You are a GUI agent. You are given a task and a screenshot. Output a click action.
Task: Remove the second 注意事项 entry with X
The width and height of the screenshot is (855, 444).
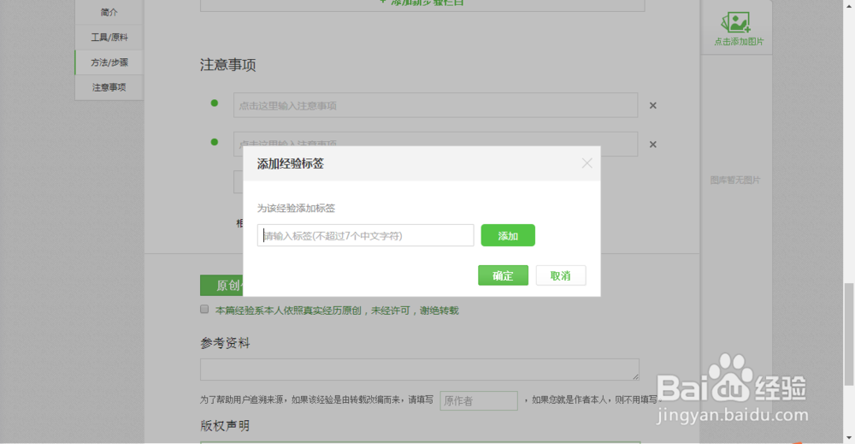652,145
